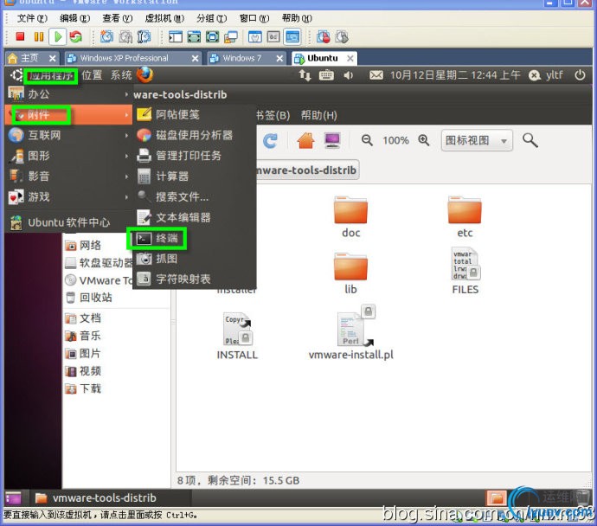Expand the 办公 submenu
Image resolution: width=597 pixels, height=526 pixels.
click(x=68, y=94)
